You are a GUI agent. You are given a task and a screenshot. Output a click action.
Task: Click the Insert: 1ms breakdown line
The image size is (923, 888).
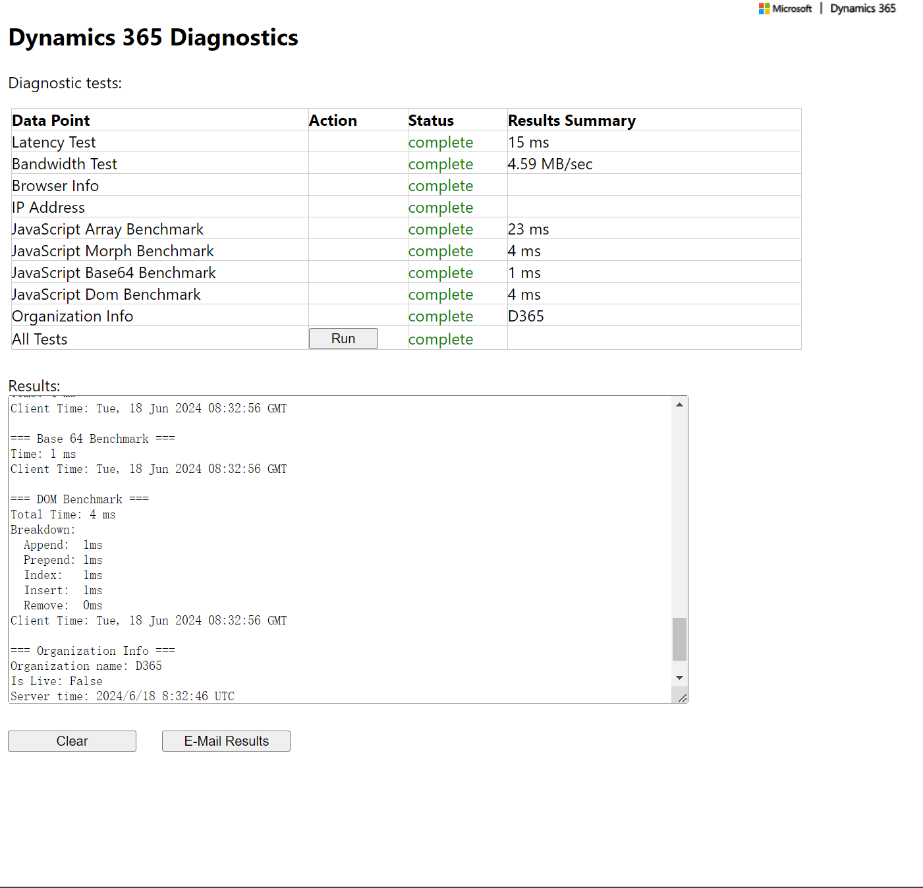point(63,590)
